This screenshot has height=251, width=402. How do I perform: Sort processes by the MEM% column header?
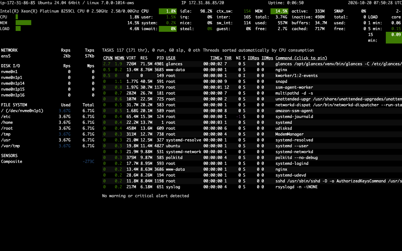[119, 58]
